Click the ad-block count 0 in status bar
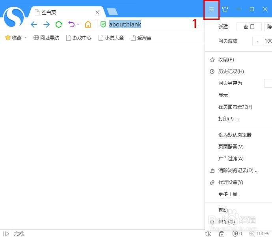The height and width of the screenshot is (238, 272). 240,234
